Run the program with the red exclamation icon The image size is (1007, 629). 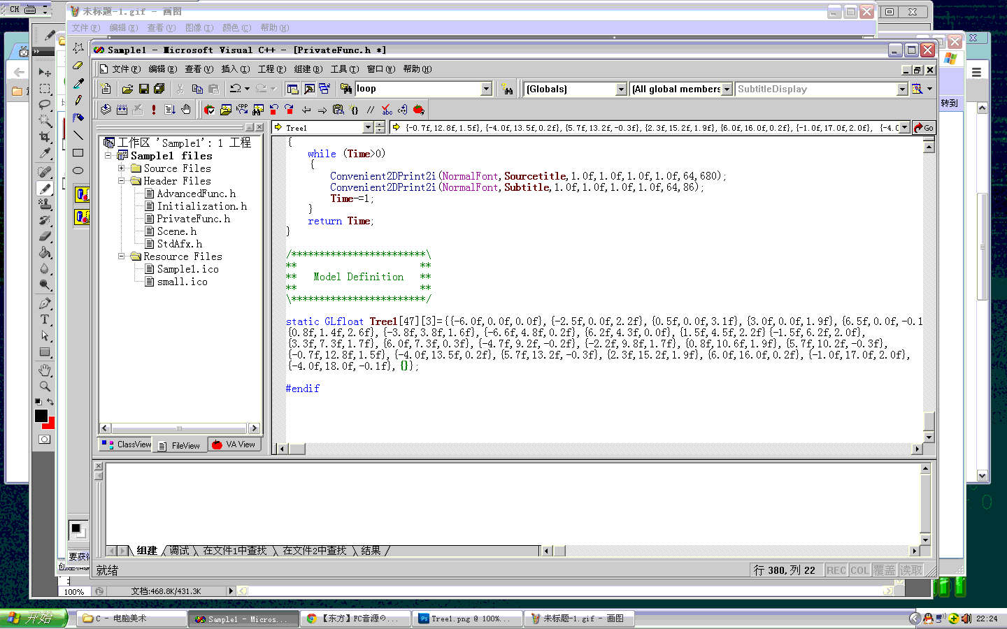(154, 110)
